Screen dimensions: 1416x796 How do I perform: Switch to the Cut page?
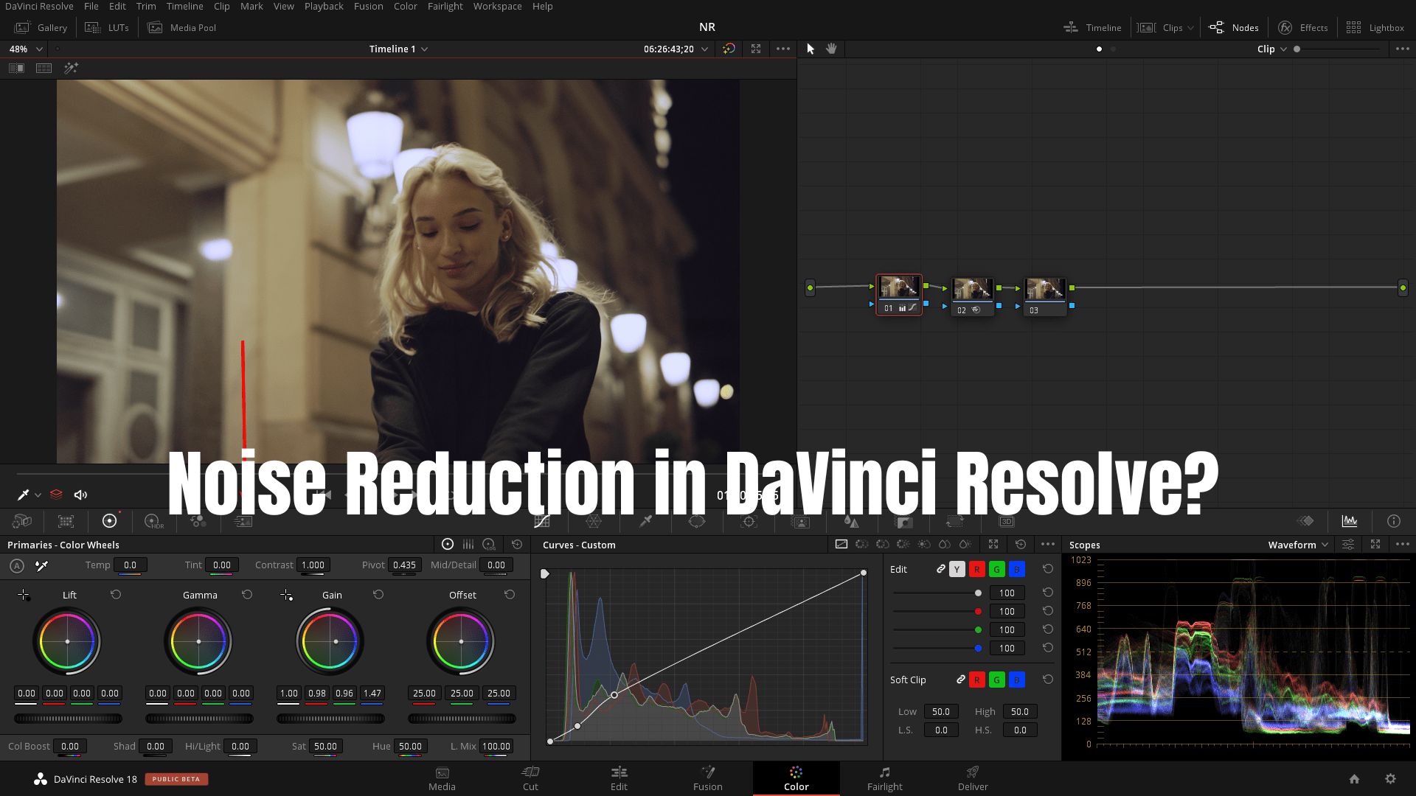pyautogui.click(x=530, y=778)
